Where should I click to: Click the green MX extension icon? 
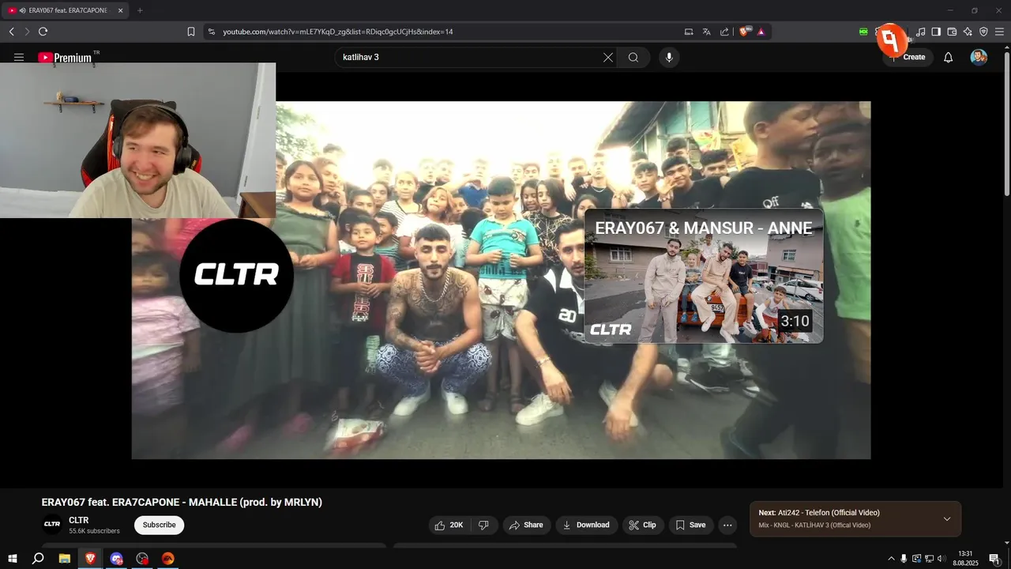pyautogui.click(x=863, y=32)
